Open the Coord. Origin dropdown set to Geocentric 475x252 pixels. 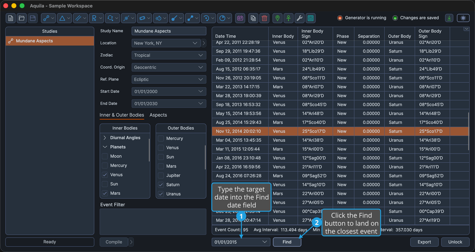tap(169, 67)
